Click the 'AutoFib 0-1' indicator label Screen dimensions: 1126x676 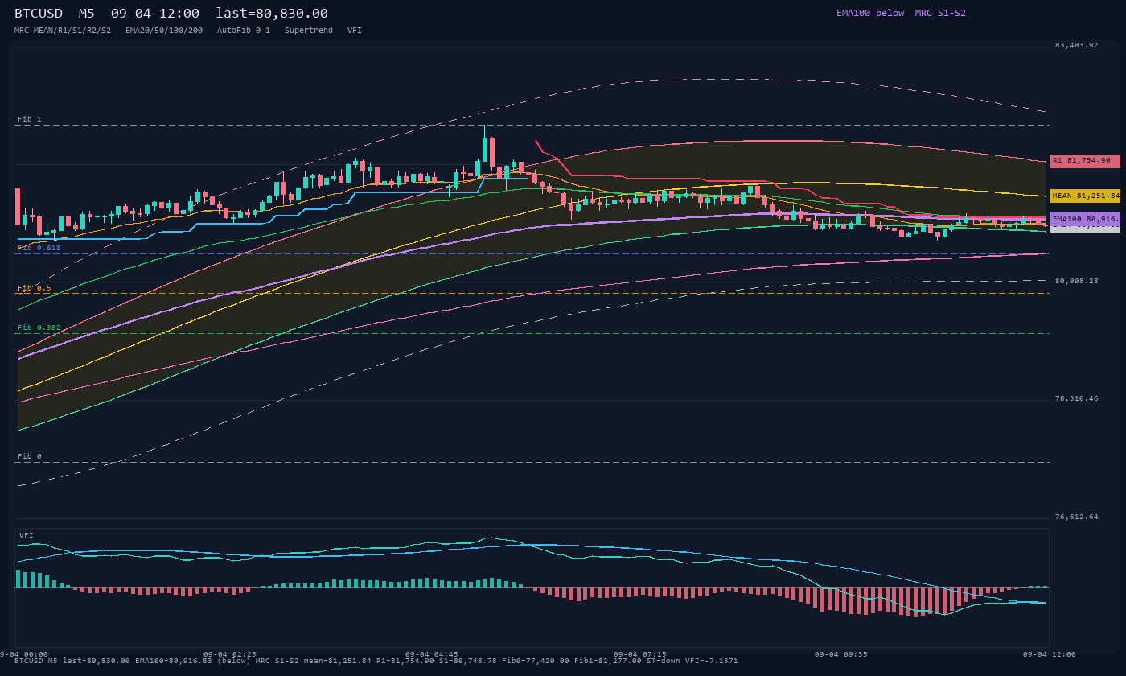(x=244, y=30)
